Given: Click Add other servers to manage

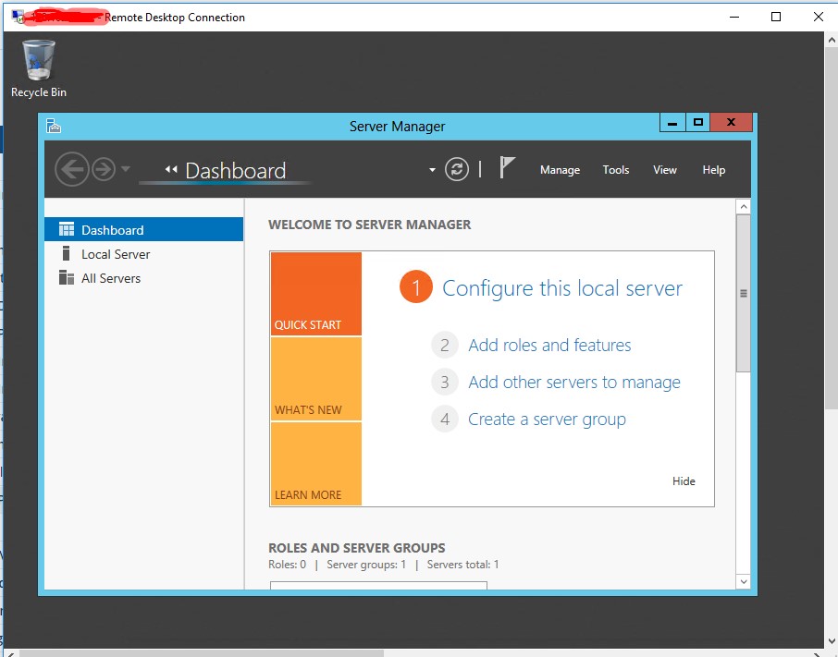Looking at the screenshot, I should point(573,383).
